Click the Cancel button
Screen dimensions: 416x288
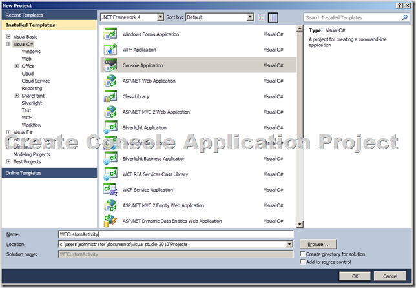click(x=390, y=276)
